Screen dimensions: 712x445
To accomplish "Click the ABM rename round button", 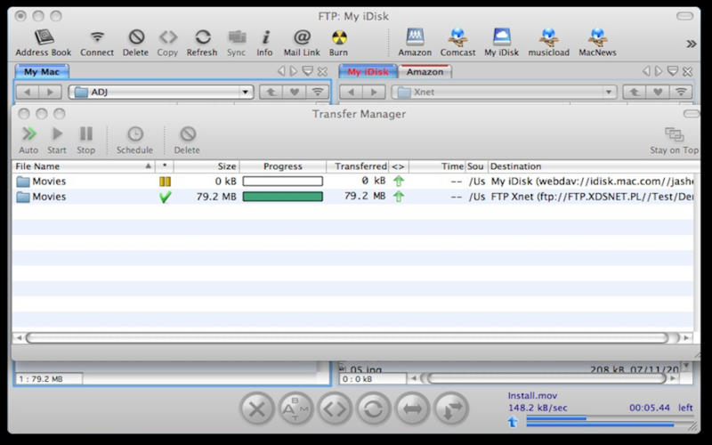I will tap(295, 409).
